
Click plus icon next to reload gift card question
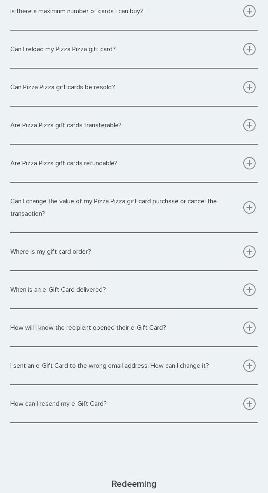tap(249, 49)
